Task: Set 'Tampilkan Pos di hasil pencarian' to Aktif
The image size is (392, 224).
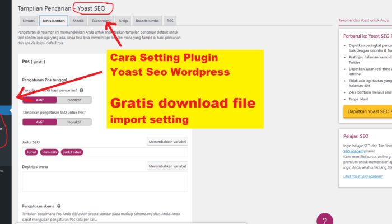Action: point(40,100)
